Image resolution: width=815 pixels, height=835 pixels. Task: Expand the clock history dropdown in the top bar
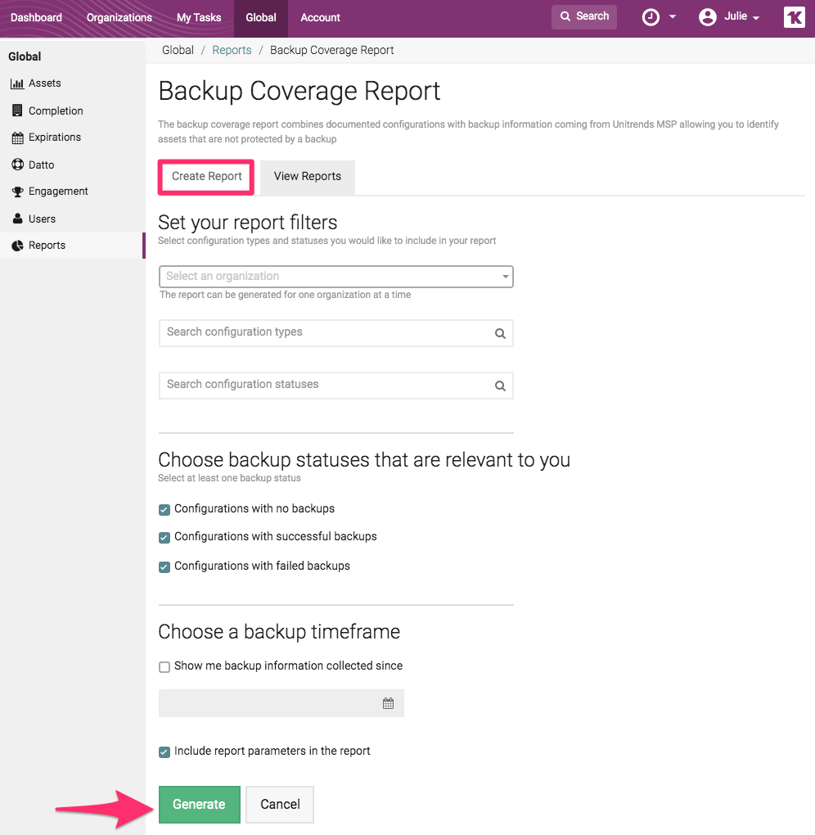click(x=659, y=16)
